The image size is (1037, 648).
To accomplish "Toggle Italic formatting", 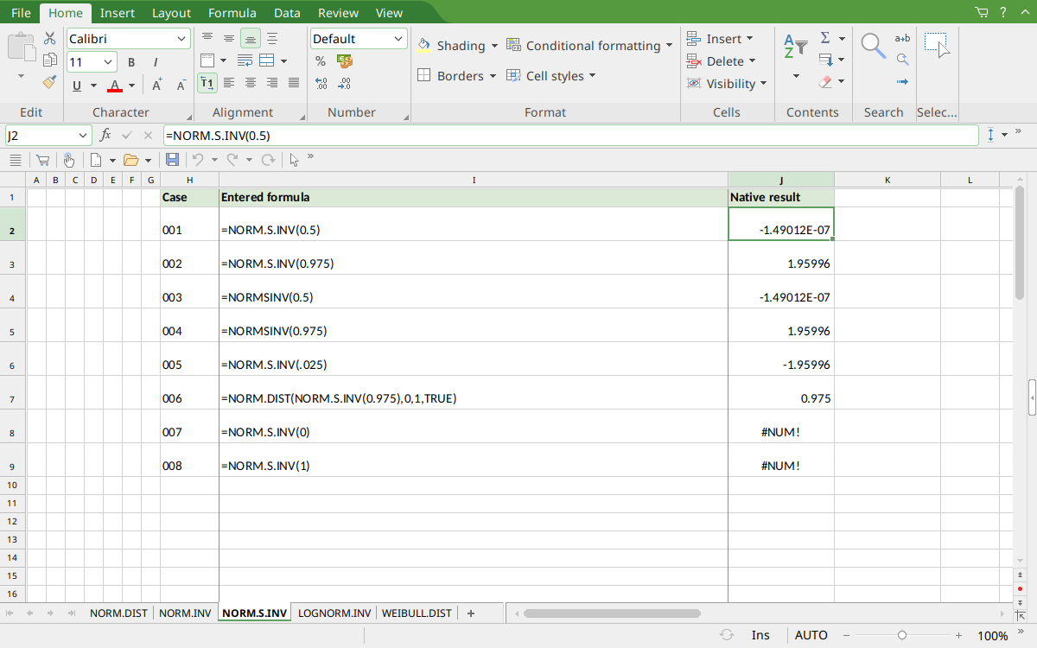I will [156, 62].
